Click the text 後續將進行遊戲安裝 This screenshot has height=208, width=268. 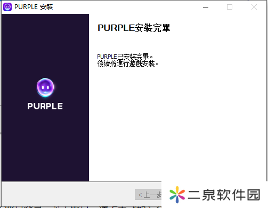(128, 63)
